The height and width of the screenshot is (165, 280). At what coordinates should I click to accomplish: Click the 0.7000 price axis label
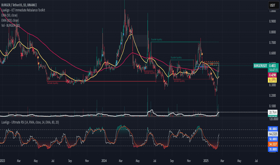(x=272, y=43)
